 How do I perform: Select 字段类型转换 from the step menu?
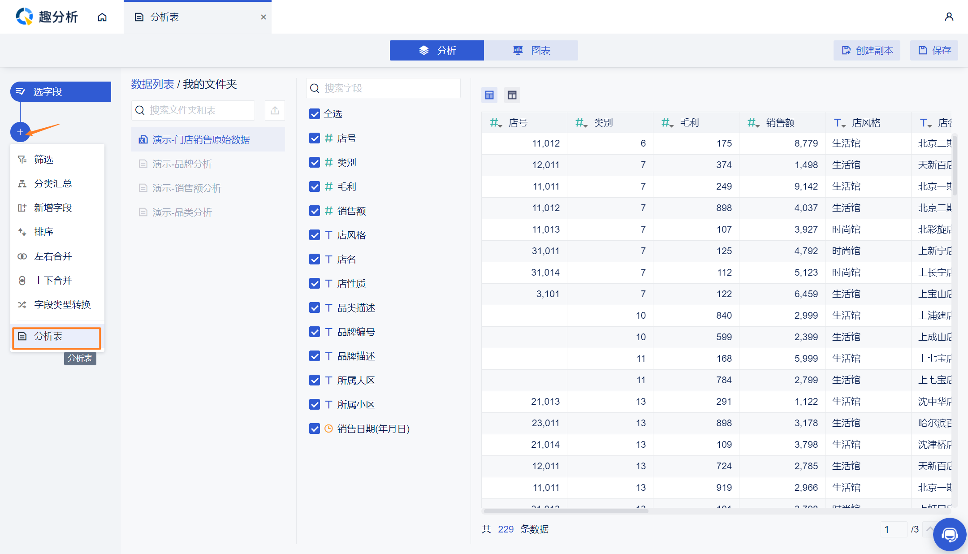coord(62,305)
